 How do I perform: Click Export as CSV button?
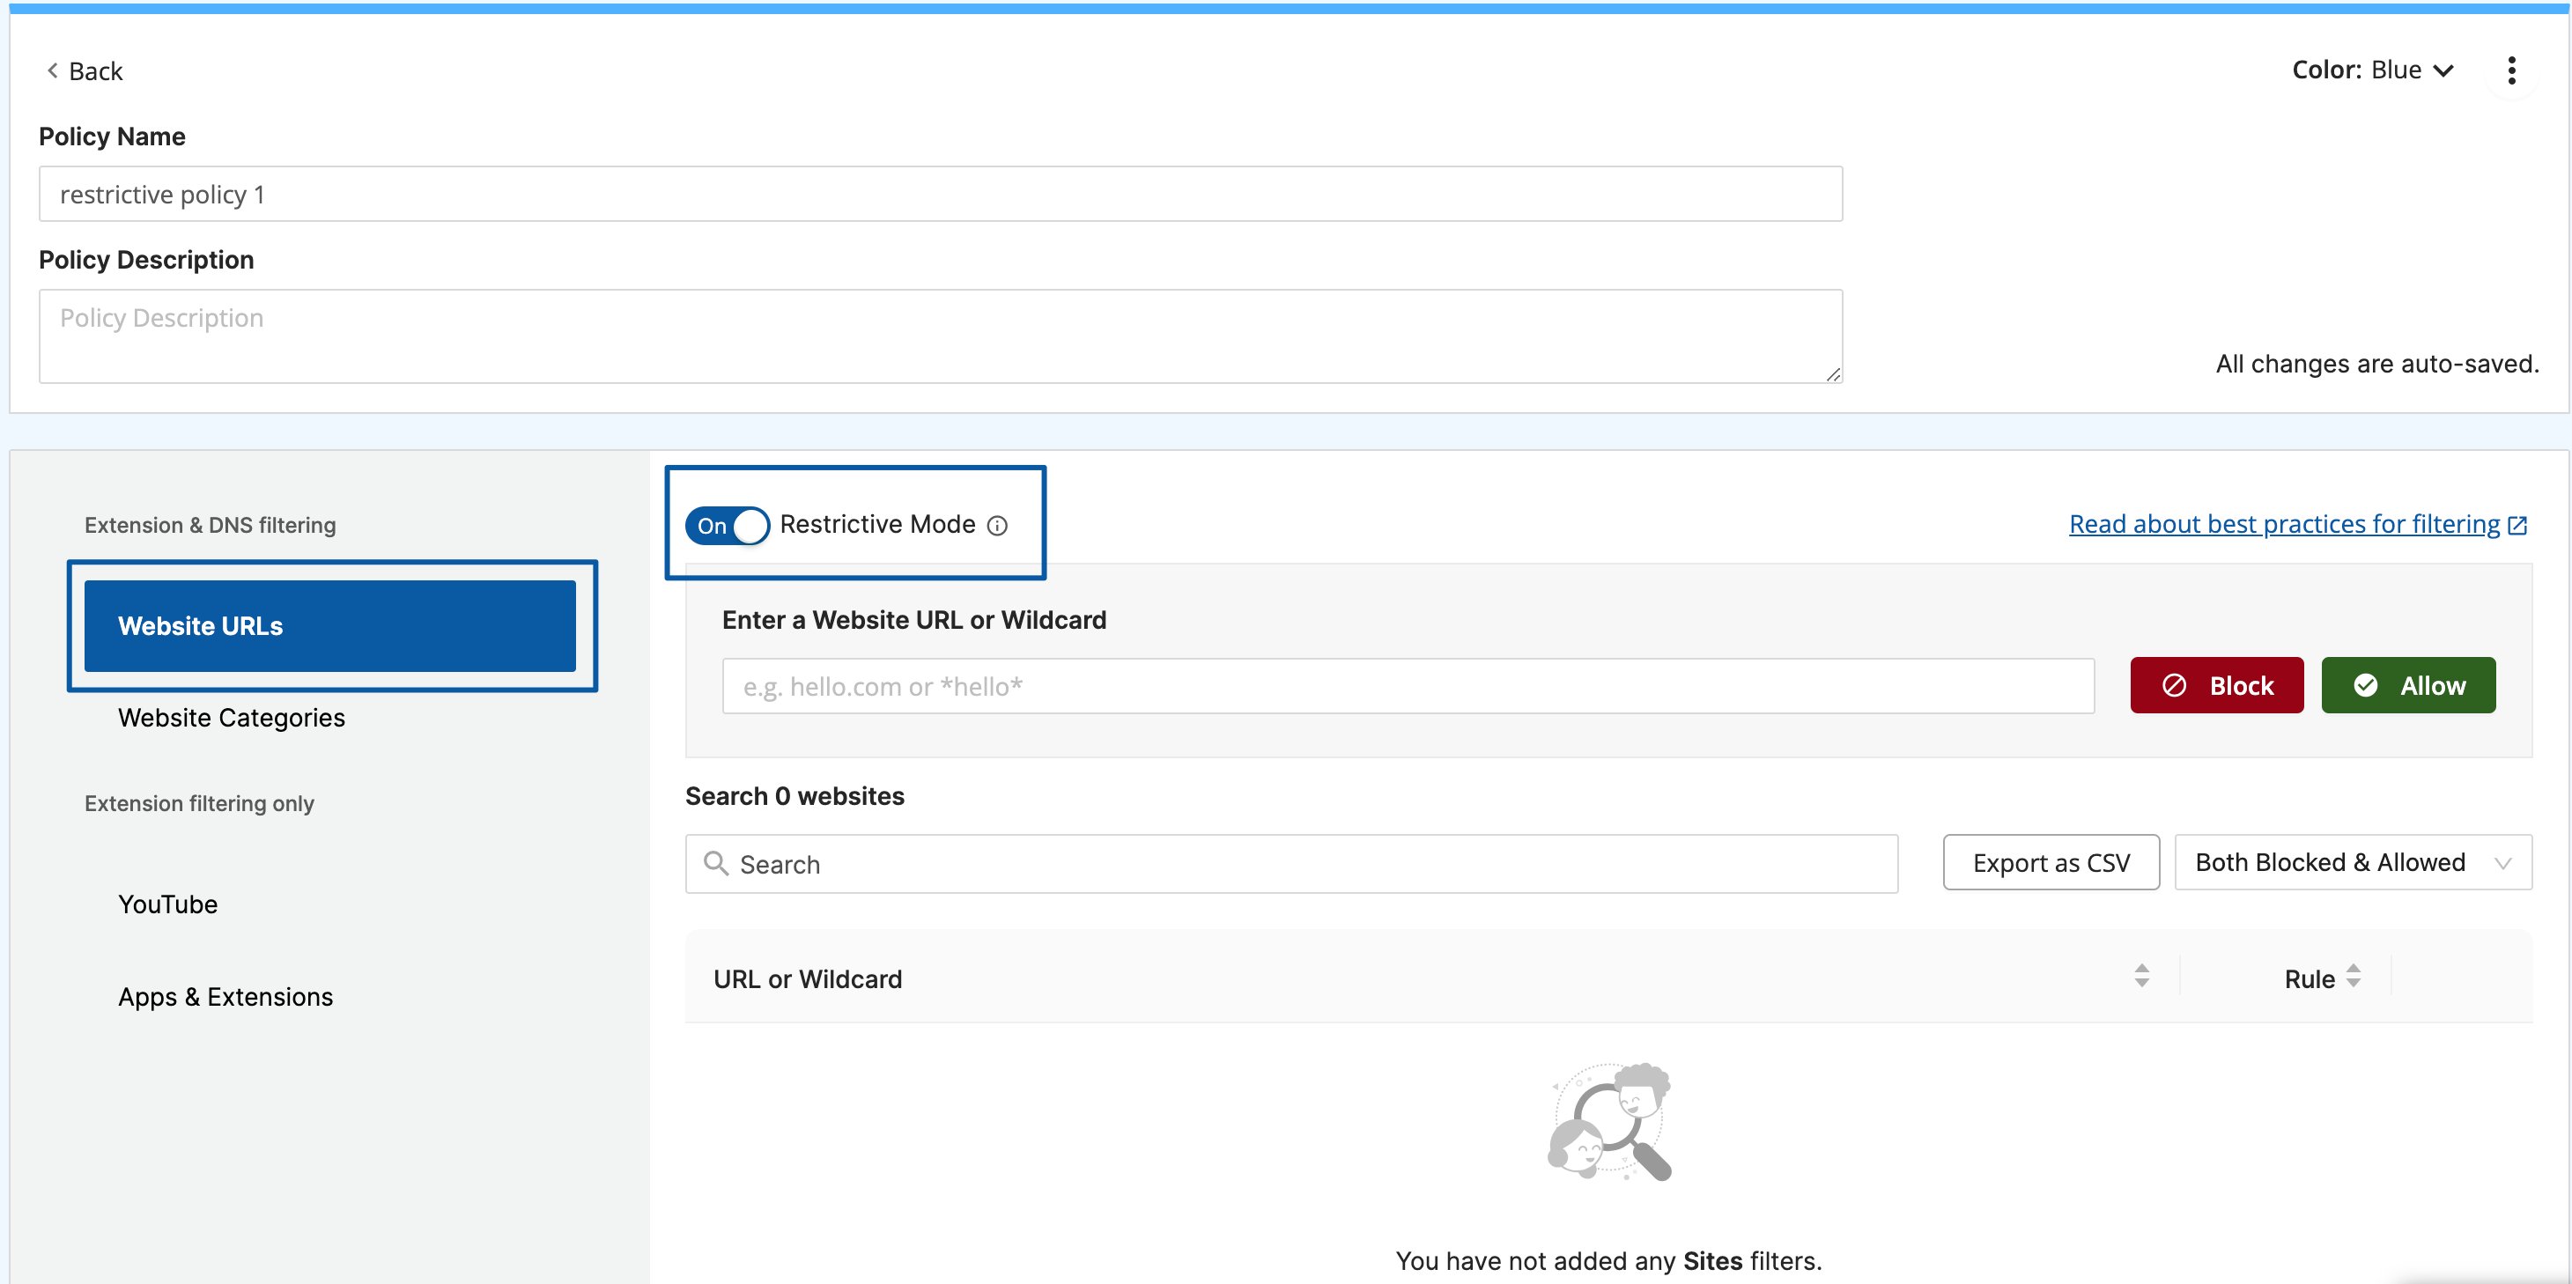click(2051, 863)
